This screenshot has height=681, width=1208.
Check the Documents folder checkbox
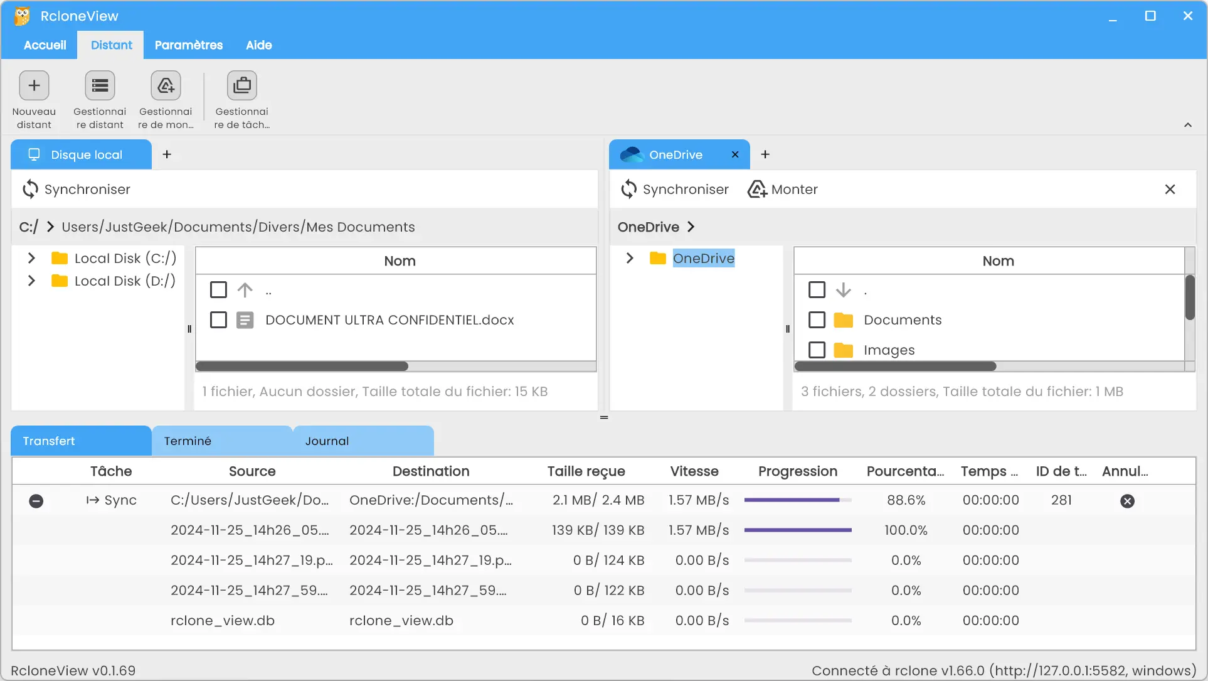pyautogui.click(x=817, y=320)
